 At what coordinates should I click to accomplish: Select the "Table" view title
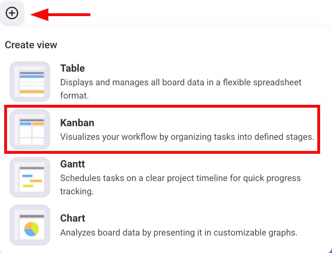coord(72,68)
